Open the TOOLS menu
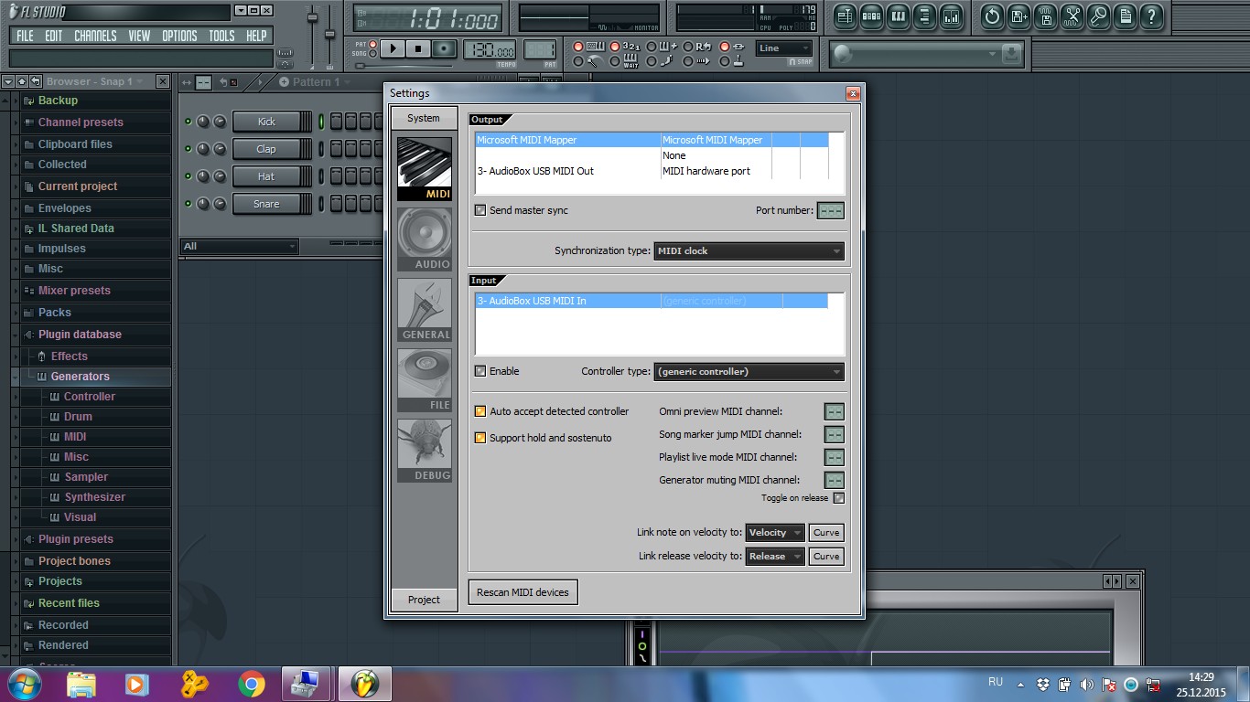The height and width of the screenshot is (702, 1250). pyautogui.click(x=221, y=36)
